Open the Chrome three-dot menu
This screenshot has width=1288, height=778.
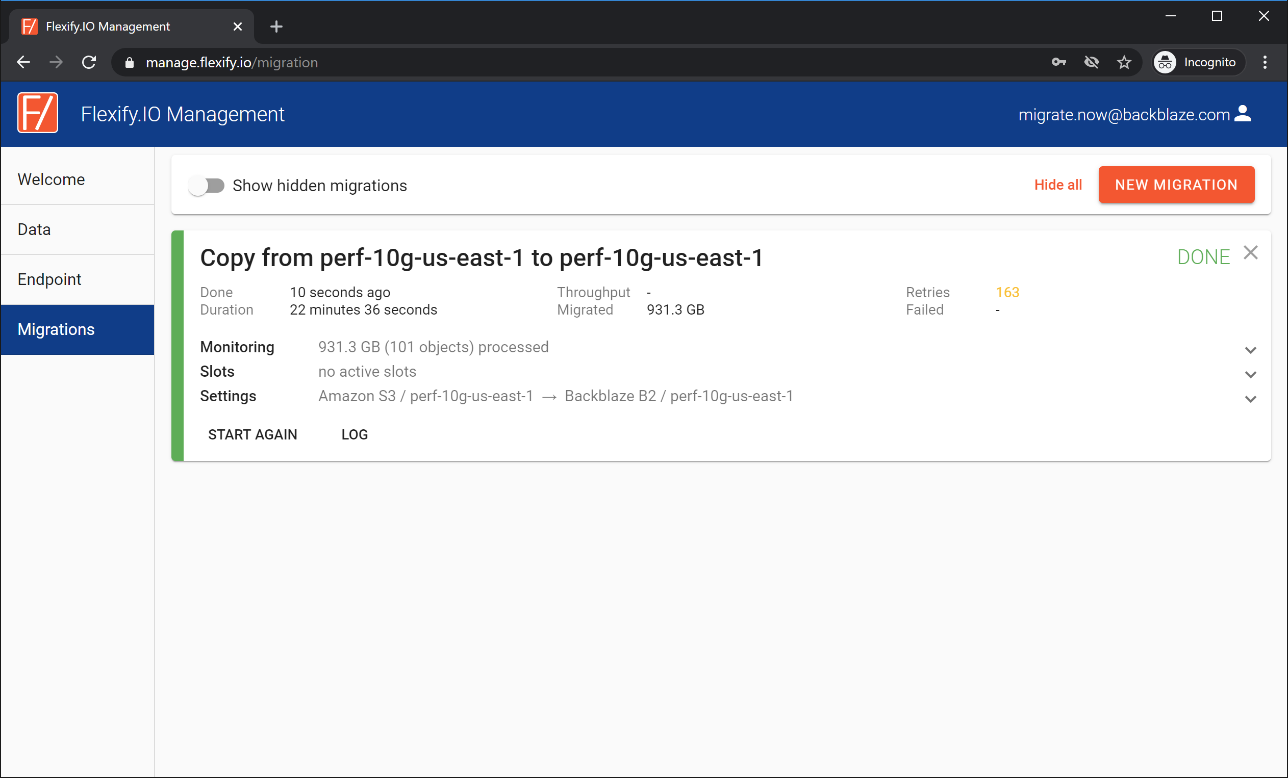1265,62
